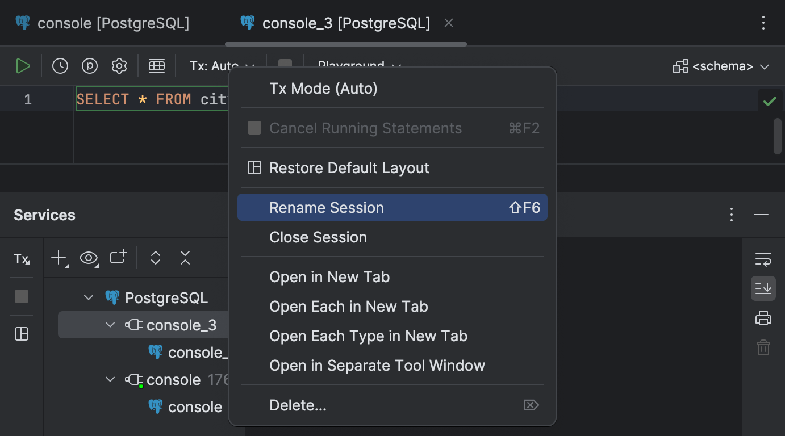The width and height of the screenshot is (785, 436).
Task: Toggle the Tx filter in Services sidebar
Action: [x=21, y=259]
